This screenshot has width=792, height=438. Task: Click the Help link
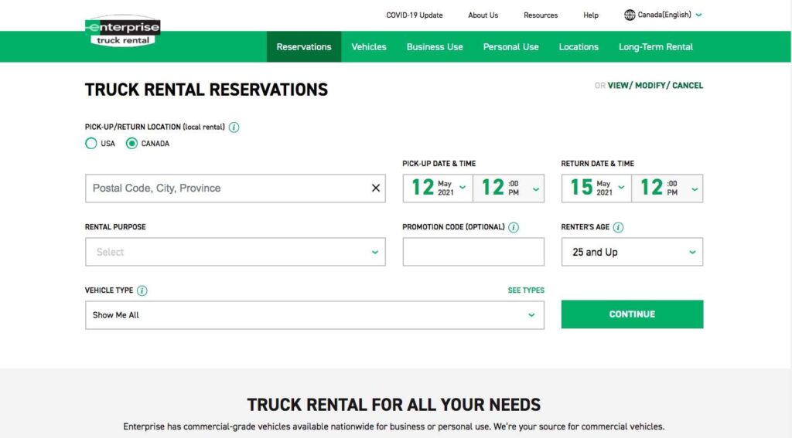click(590, 15)
